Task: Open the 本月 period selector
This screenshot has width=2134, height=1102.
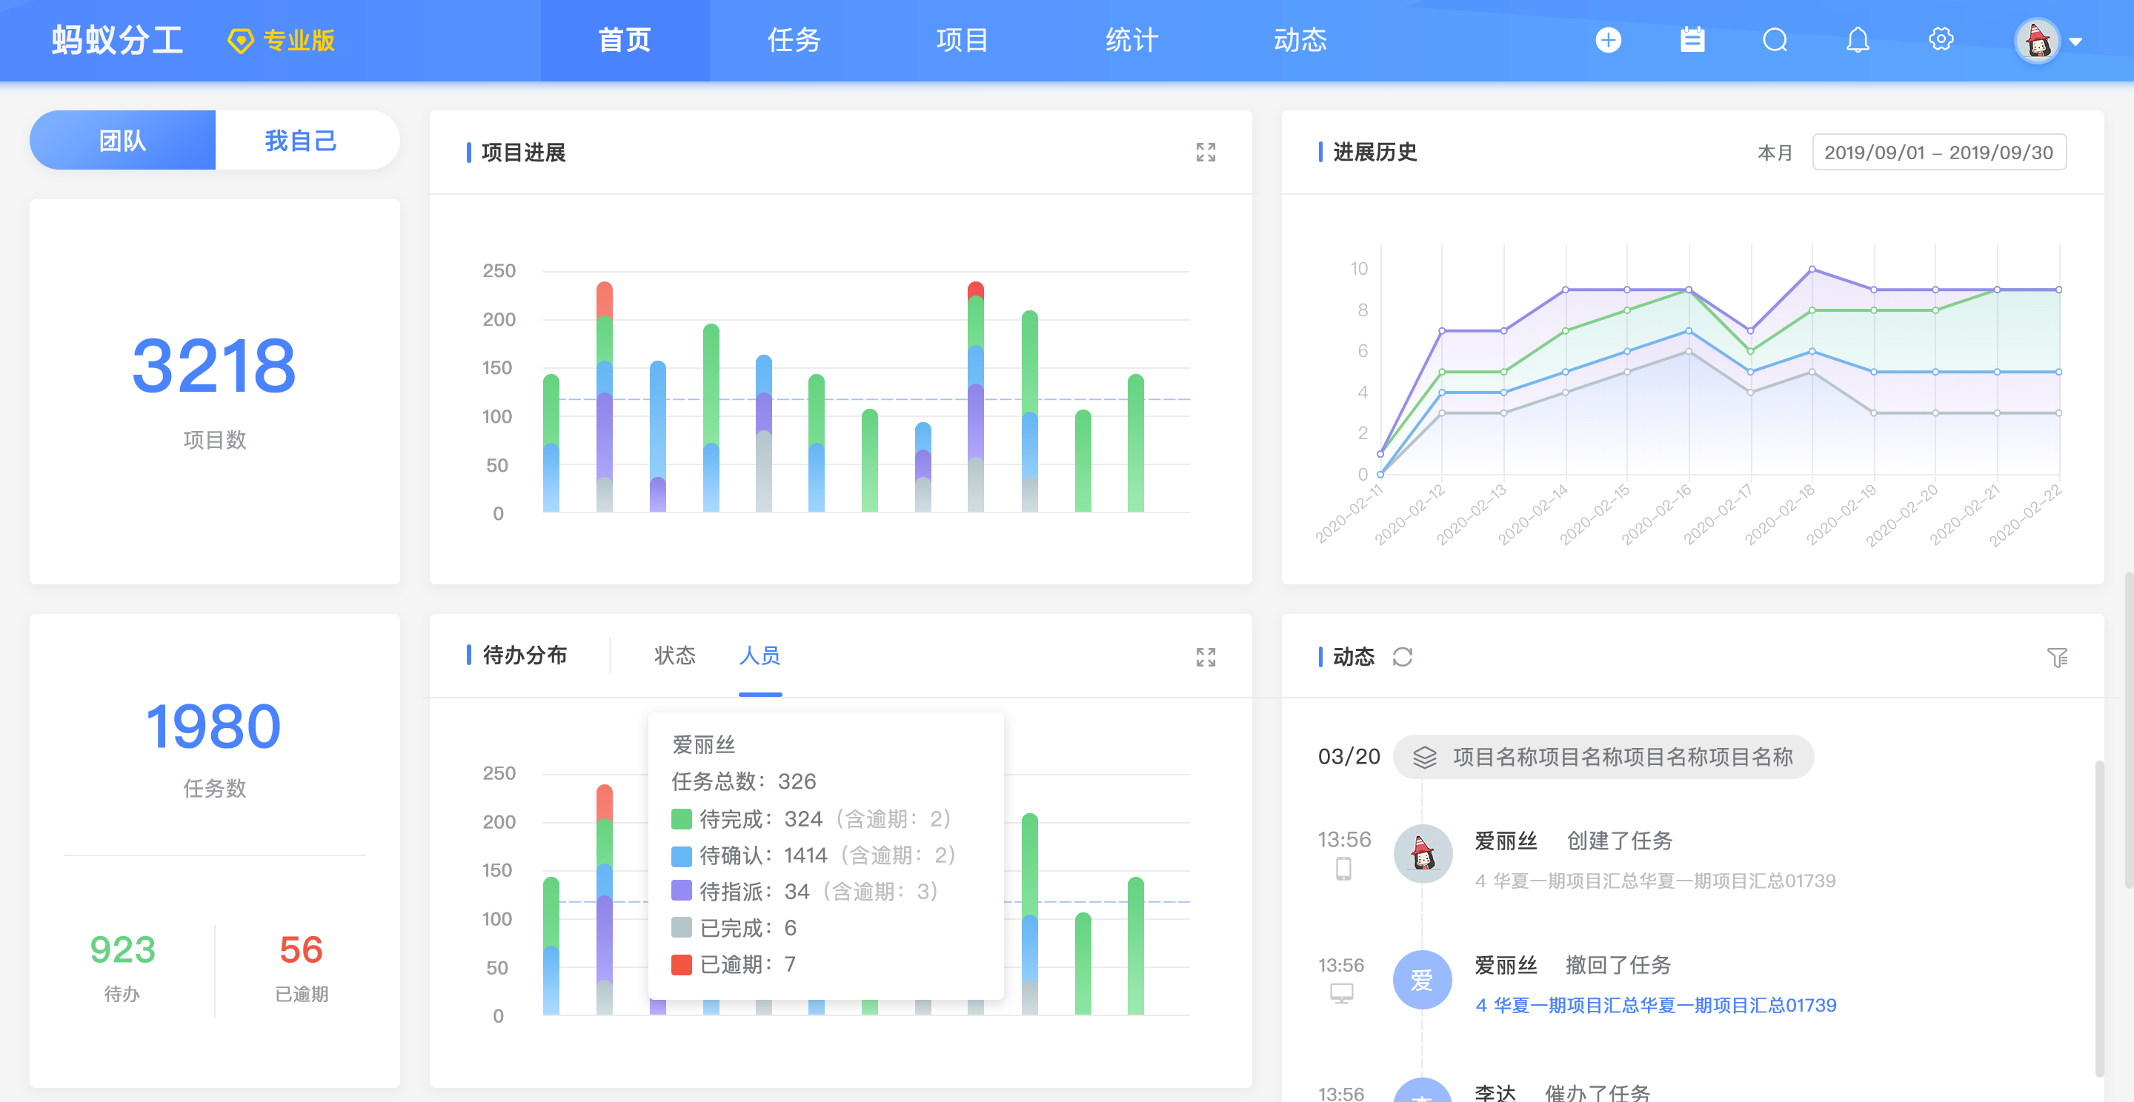Action: click(1774, 153)
